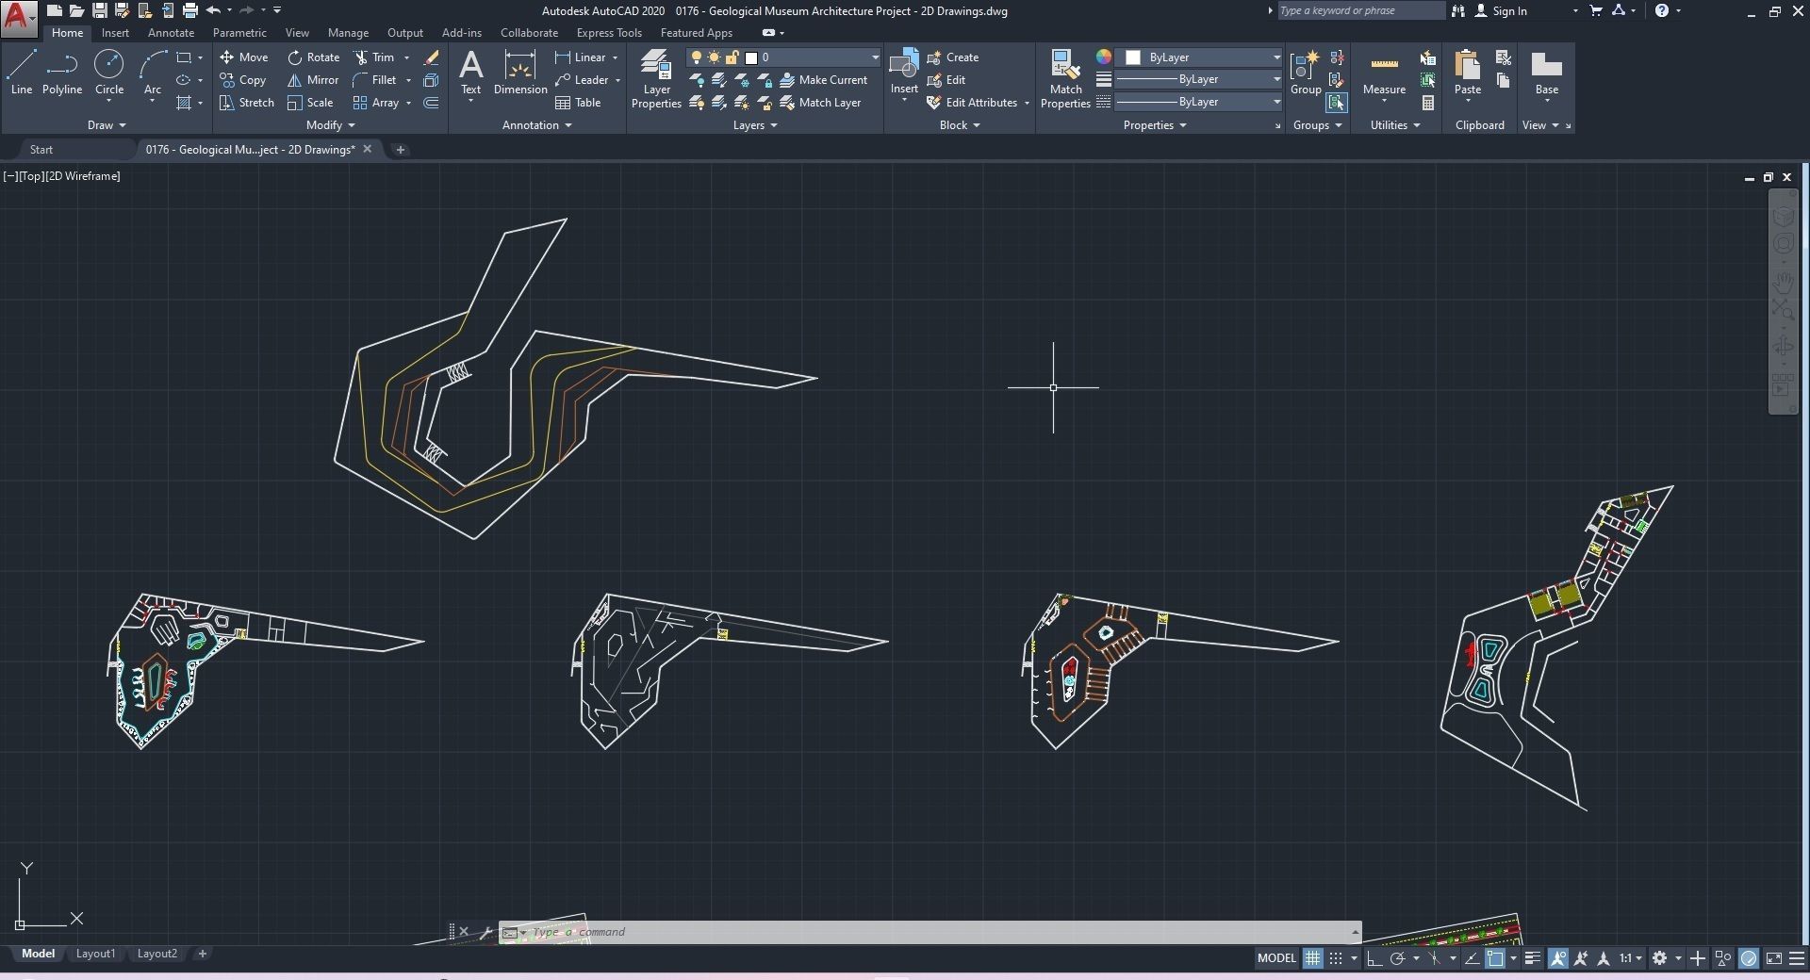The width and height of the screenshot is (1810, 980).
Task: Select the Line drawing tool
Action: 22,73
